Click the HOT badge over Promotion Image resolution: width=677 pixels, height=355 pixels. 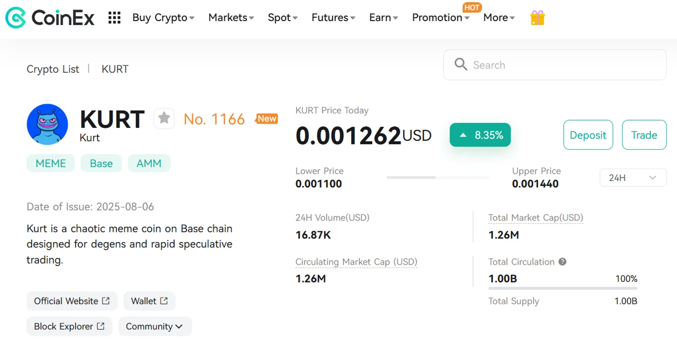click(471, 7)
